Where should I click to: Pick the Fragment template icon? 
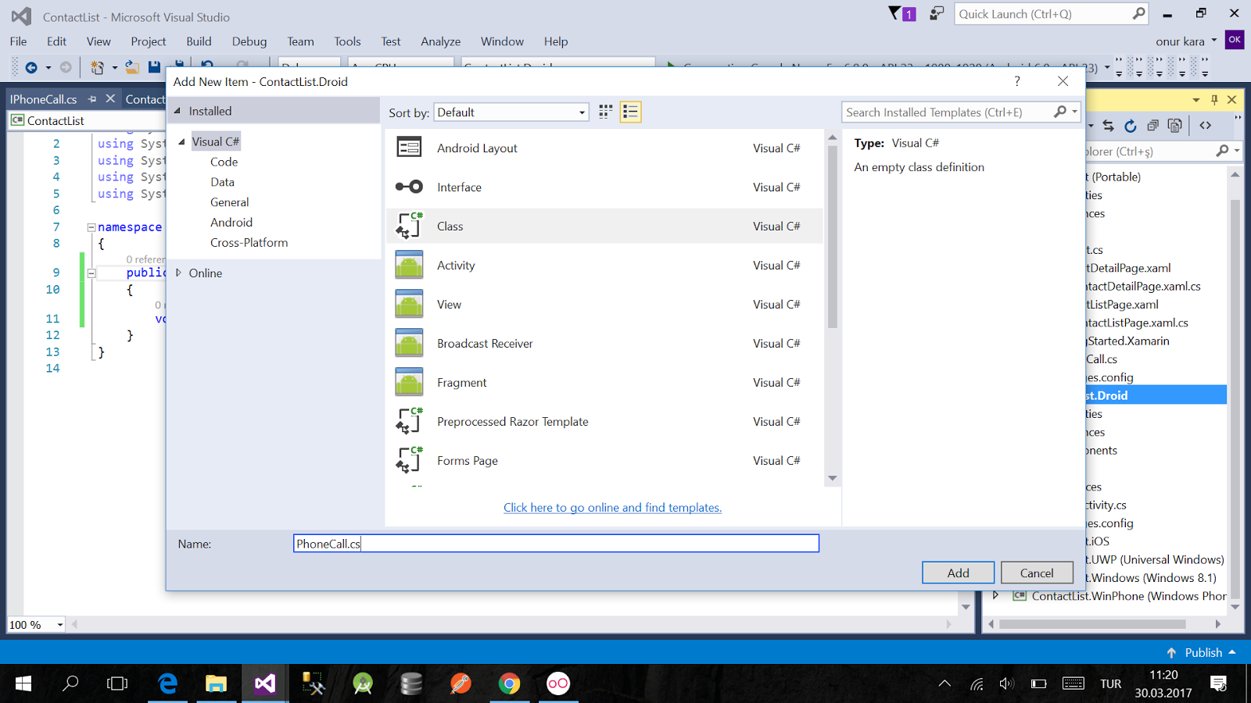(x=409, y=382)
